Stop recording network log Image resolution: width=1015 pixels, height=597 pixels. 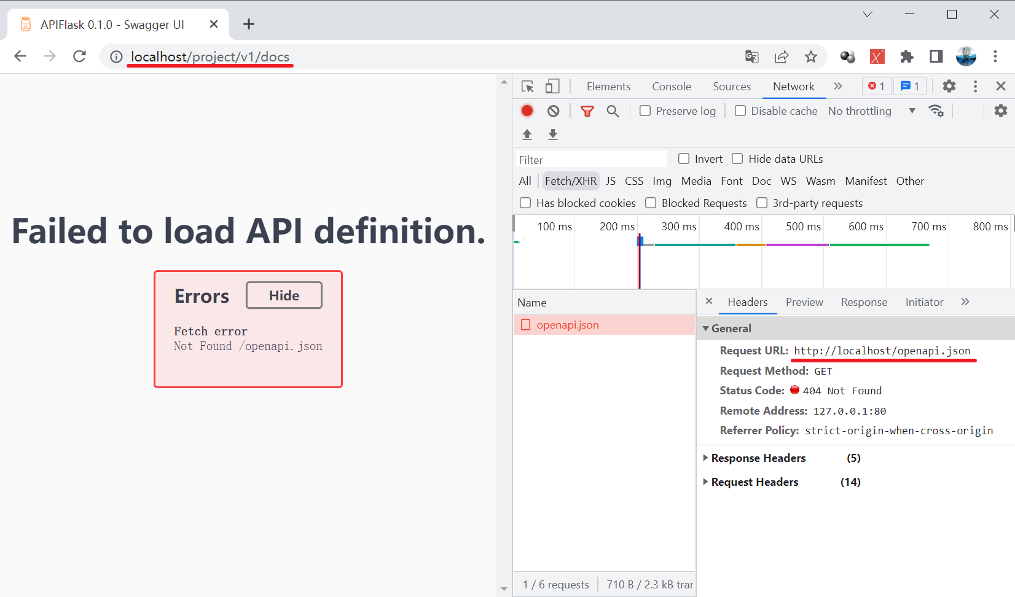point(527,111)
